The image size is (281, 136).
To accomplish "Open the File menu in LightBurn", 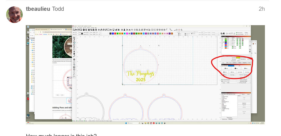I will point(73,28).
